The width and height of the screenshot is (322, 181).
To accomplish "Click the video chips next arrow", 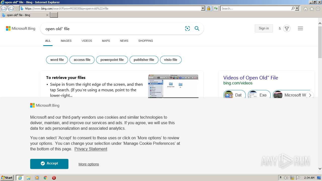I will click(x=310, y=95).
